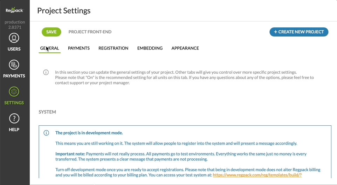The width and height of the screenshot is (337, 185).
Task: Click the info icon in the development mode notice
Action: (x=46, y=133)
